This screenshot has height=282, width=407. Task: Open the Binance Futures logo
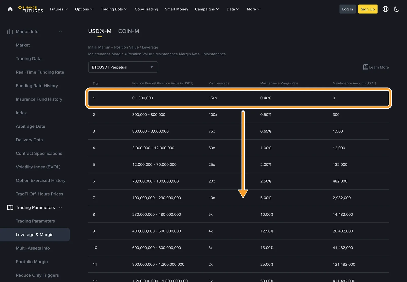(x=31, y=9)
